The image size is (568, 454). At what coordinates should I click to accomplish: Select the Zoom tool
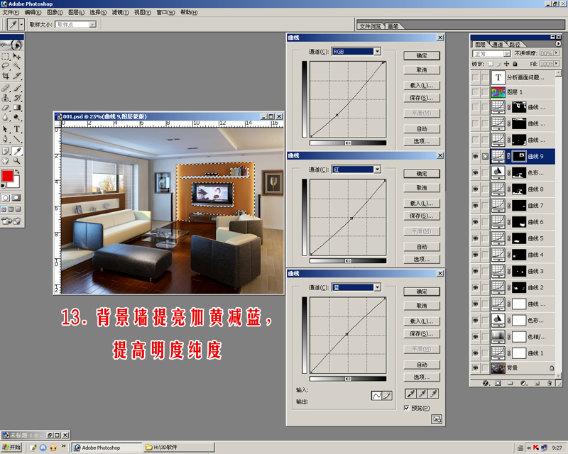pyautogui.click(x=16, y=160)
